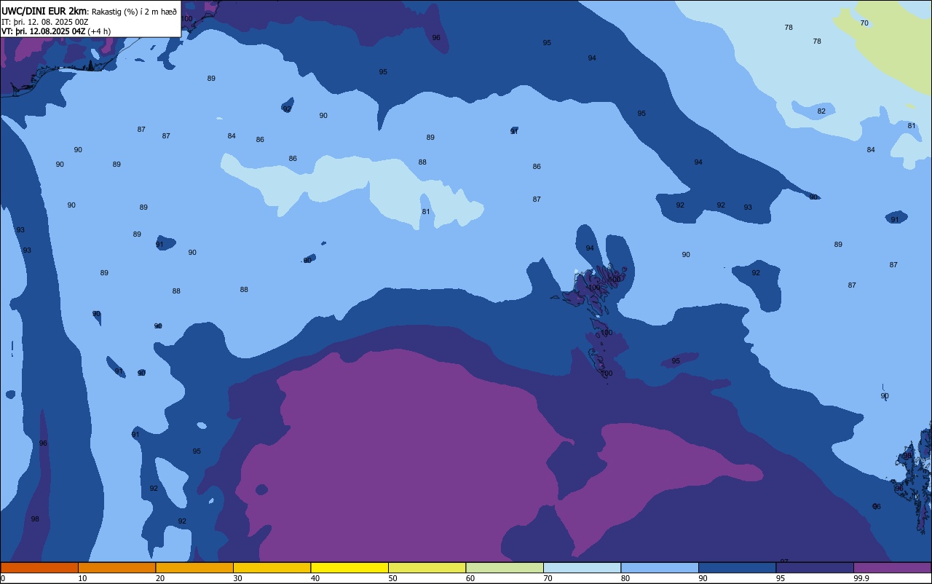This screenshot has height=584, width=932.
Task: Click the legend tick label "30"
Action: pyautogui.click(x=237, y=578)
